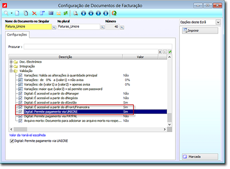The height and width of the screenshot is (169, 230).
Task: Click the horizontal scrollbar left arrow
Action: [x=11, y=129]
